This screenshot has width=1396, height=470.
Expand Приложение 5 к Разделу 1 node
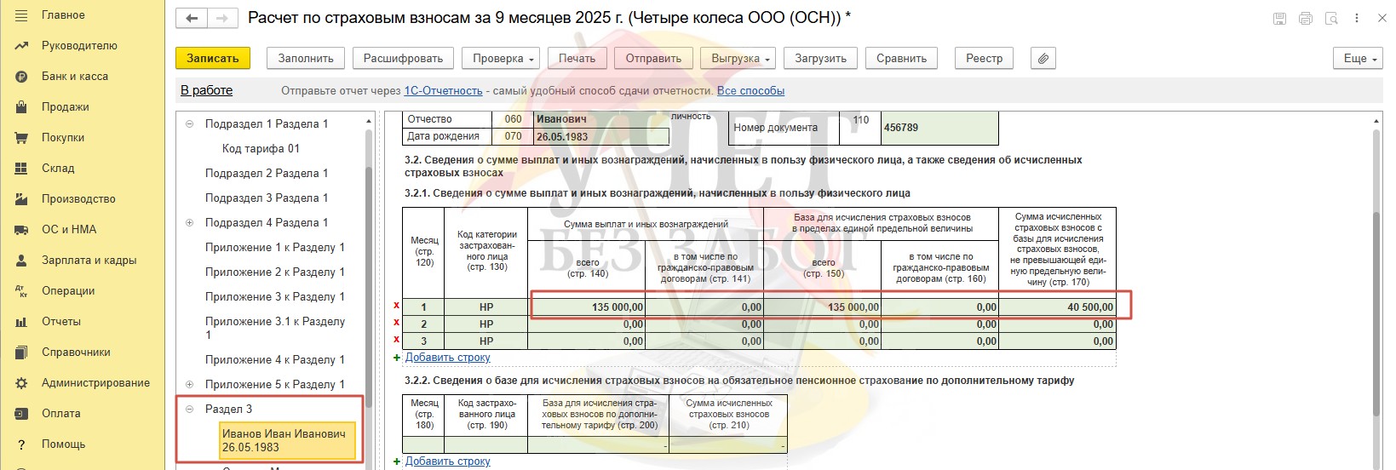pos(190,384)
